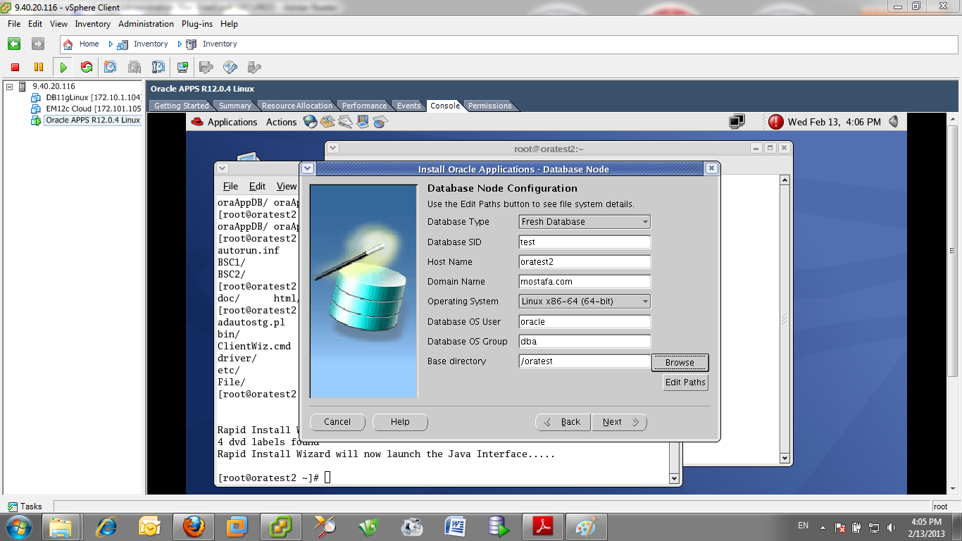Suspend the VM with the pause icon
Image resolution: width=962 pixels, height=541 pixels.
[39, 67]
